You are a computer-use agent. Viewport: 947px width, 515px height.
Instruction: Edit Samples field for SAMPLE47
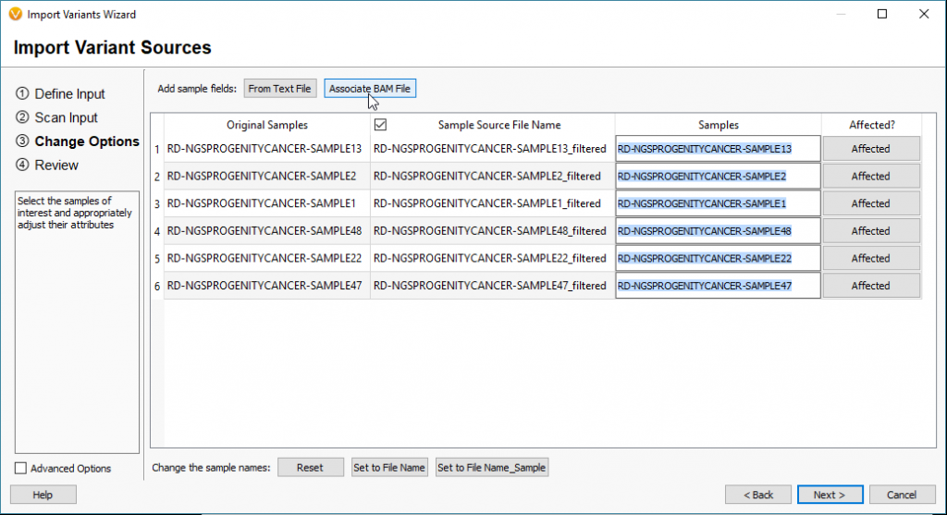718,286
